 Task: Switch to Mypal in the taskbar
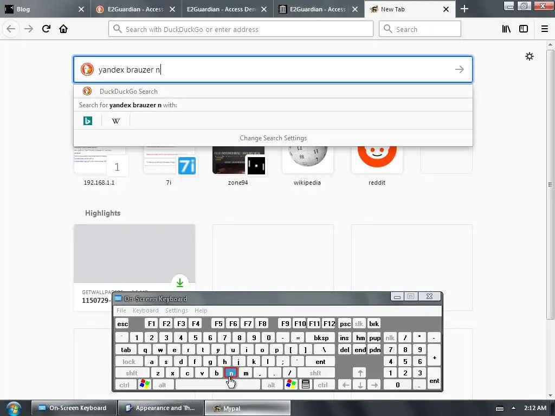point(247,408)
